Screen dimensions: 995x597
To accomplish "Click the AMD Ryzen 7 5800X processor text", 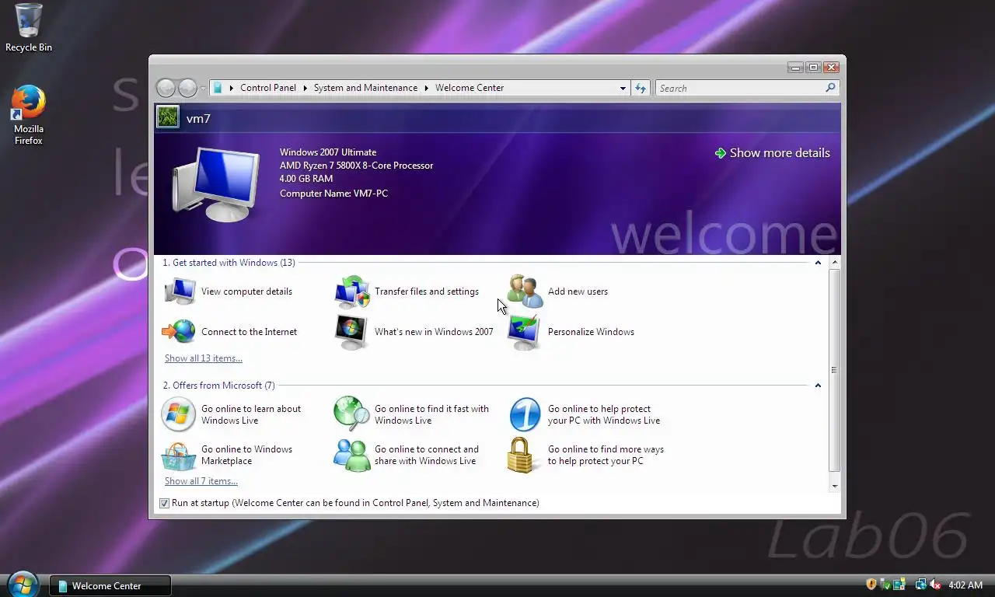I will tap(356, 166).
